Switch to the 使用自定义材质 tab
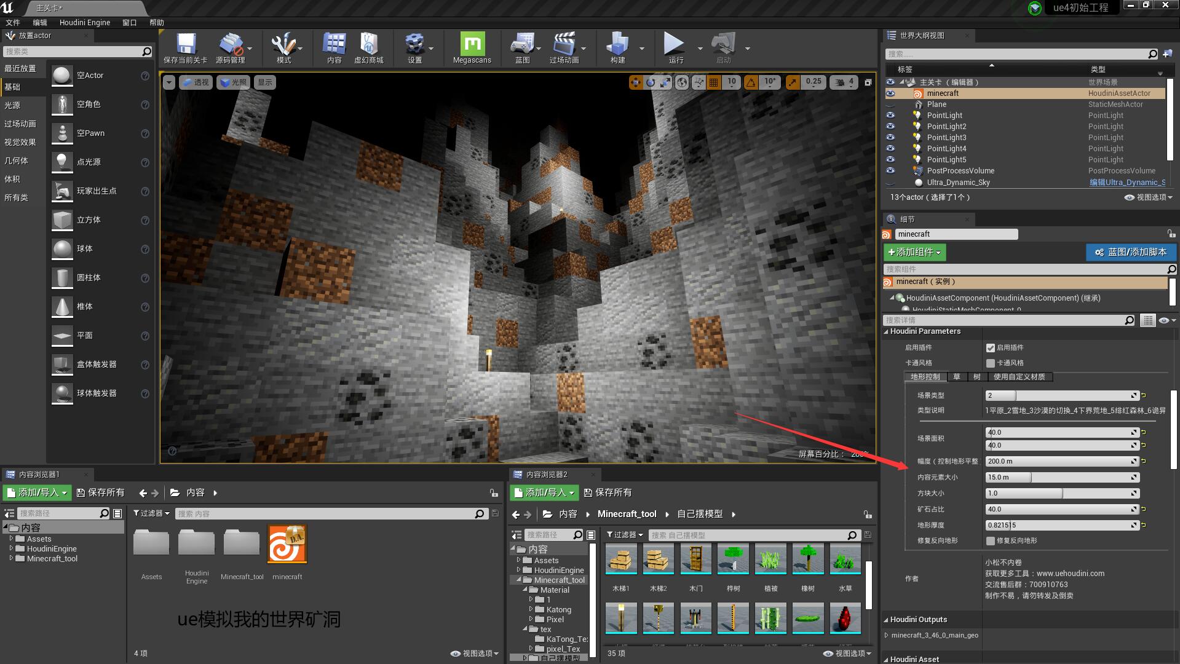Screen dimensions: 1180x664 click(x=1020, y=377)
